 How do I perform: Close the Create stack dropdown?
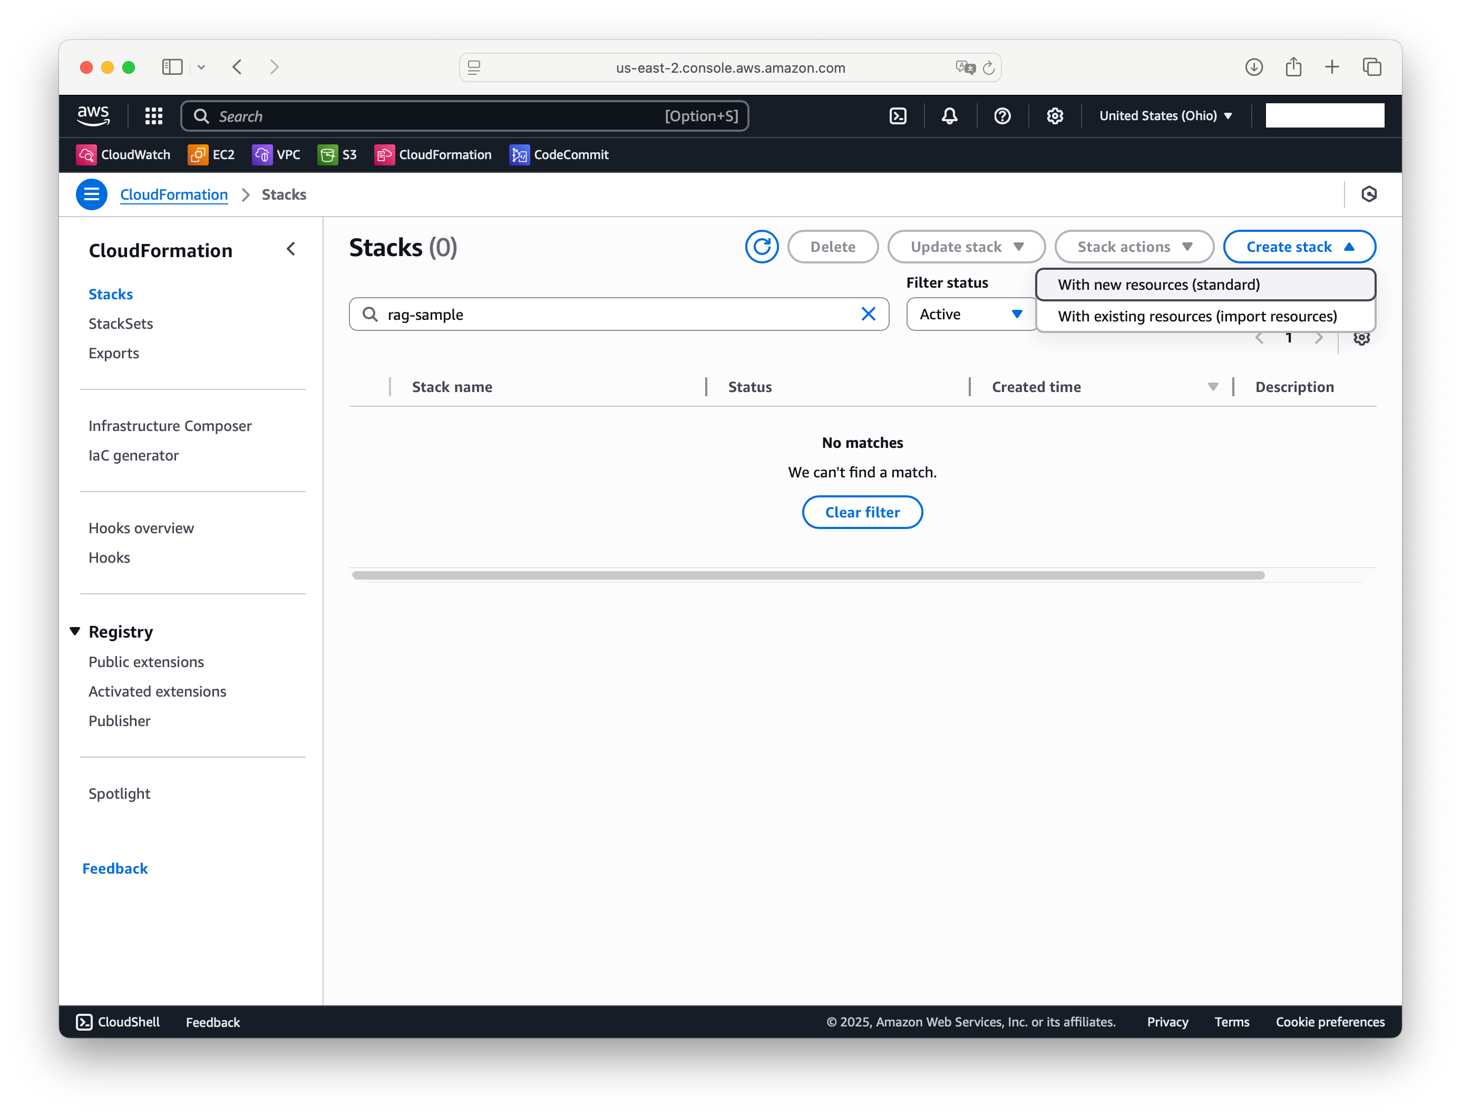coord(1299,247)
